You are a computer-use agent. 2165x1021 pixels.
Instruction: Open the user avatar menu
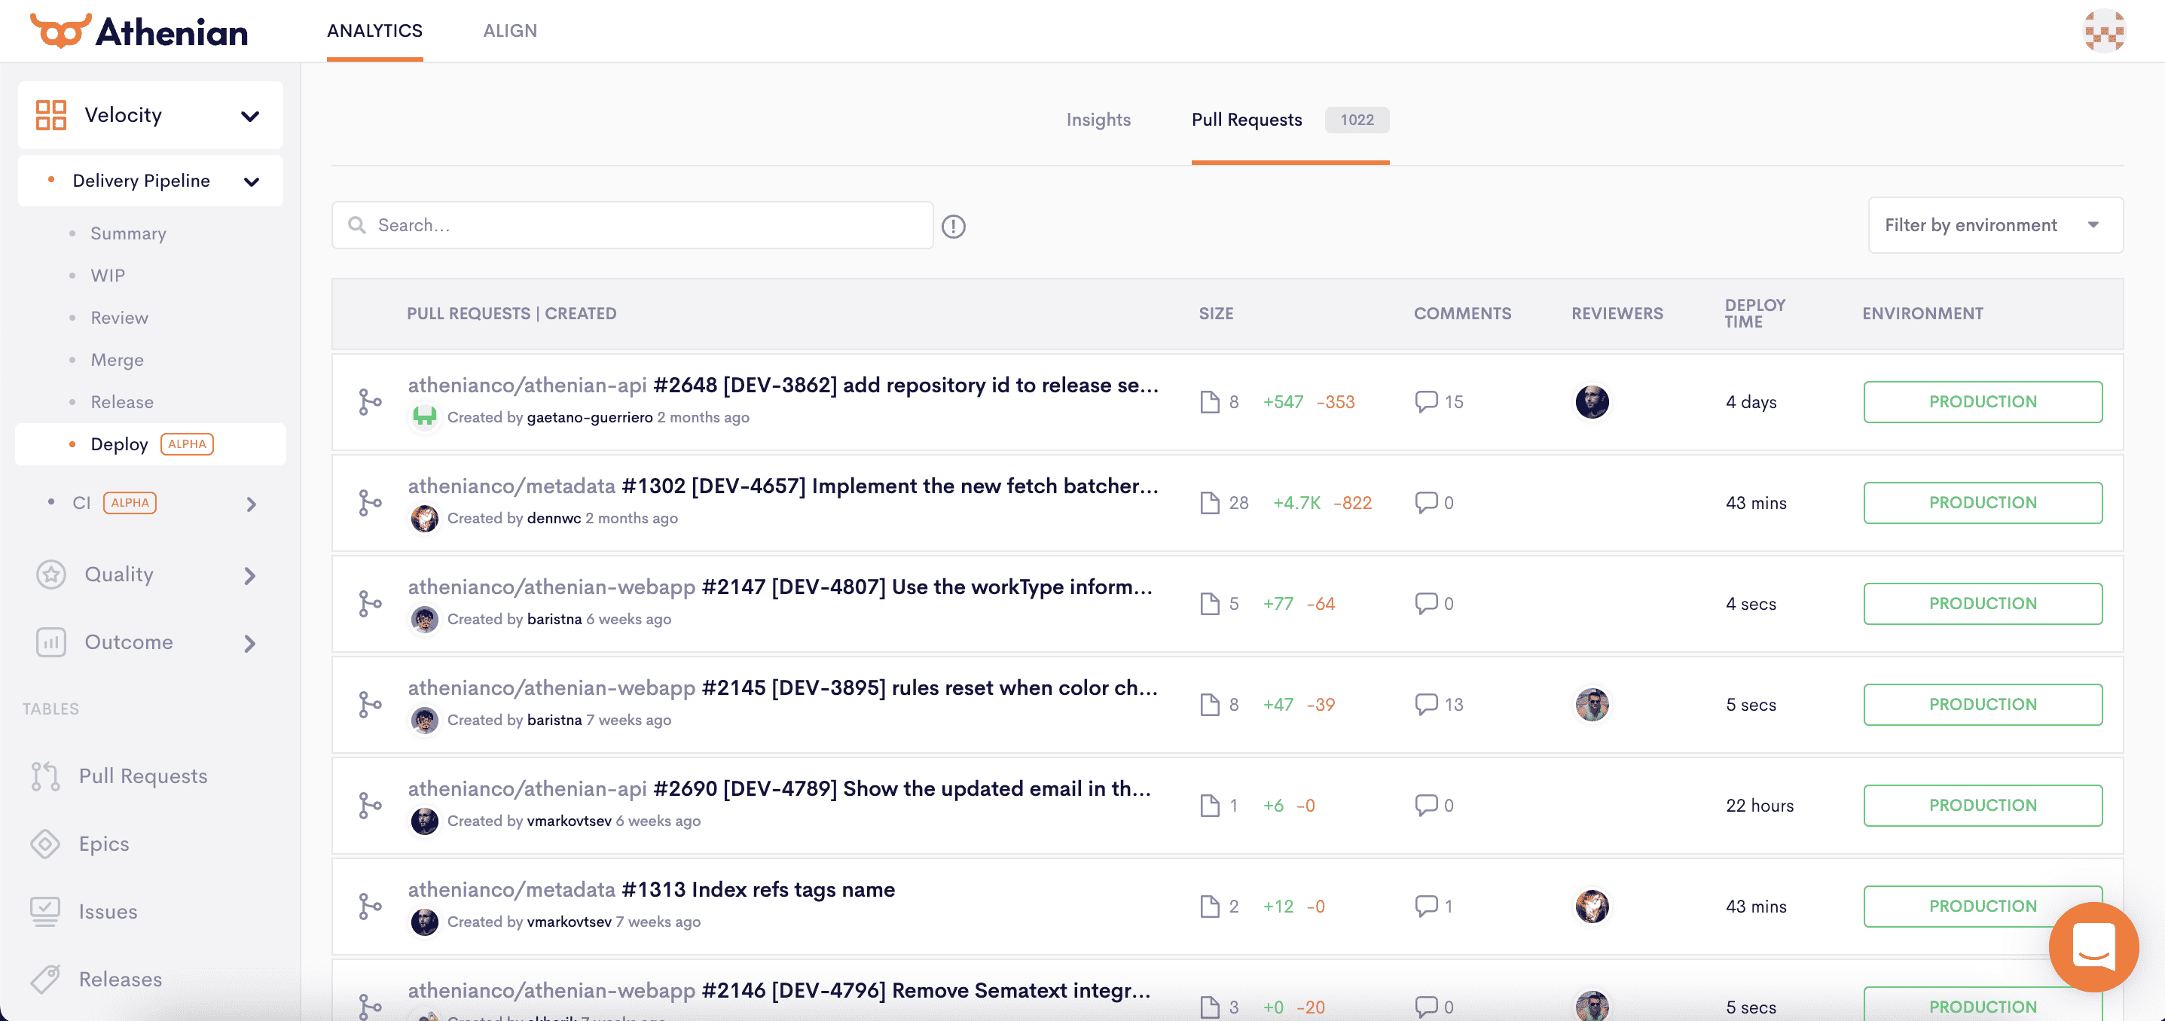[2104, 31]
